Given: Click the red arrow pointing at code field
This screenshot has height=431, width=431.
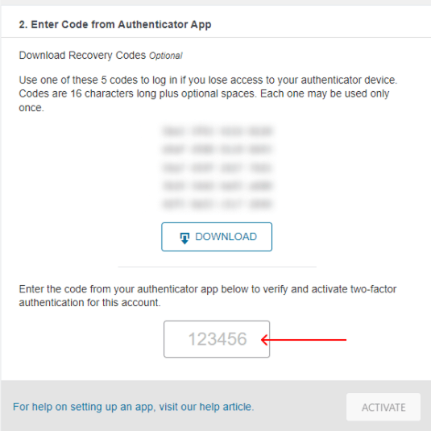Looking at the screenshot, I should [304, 340].
